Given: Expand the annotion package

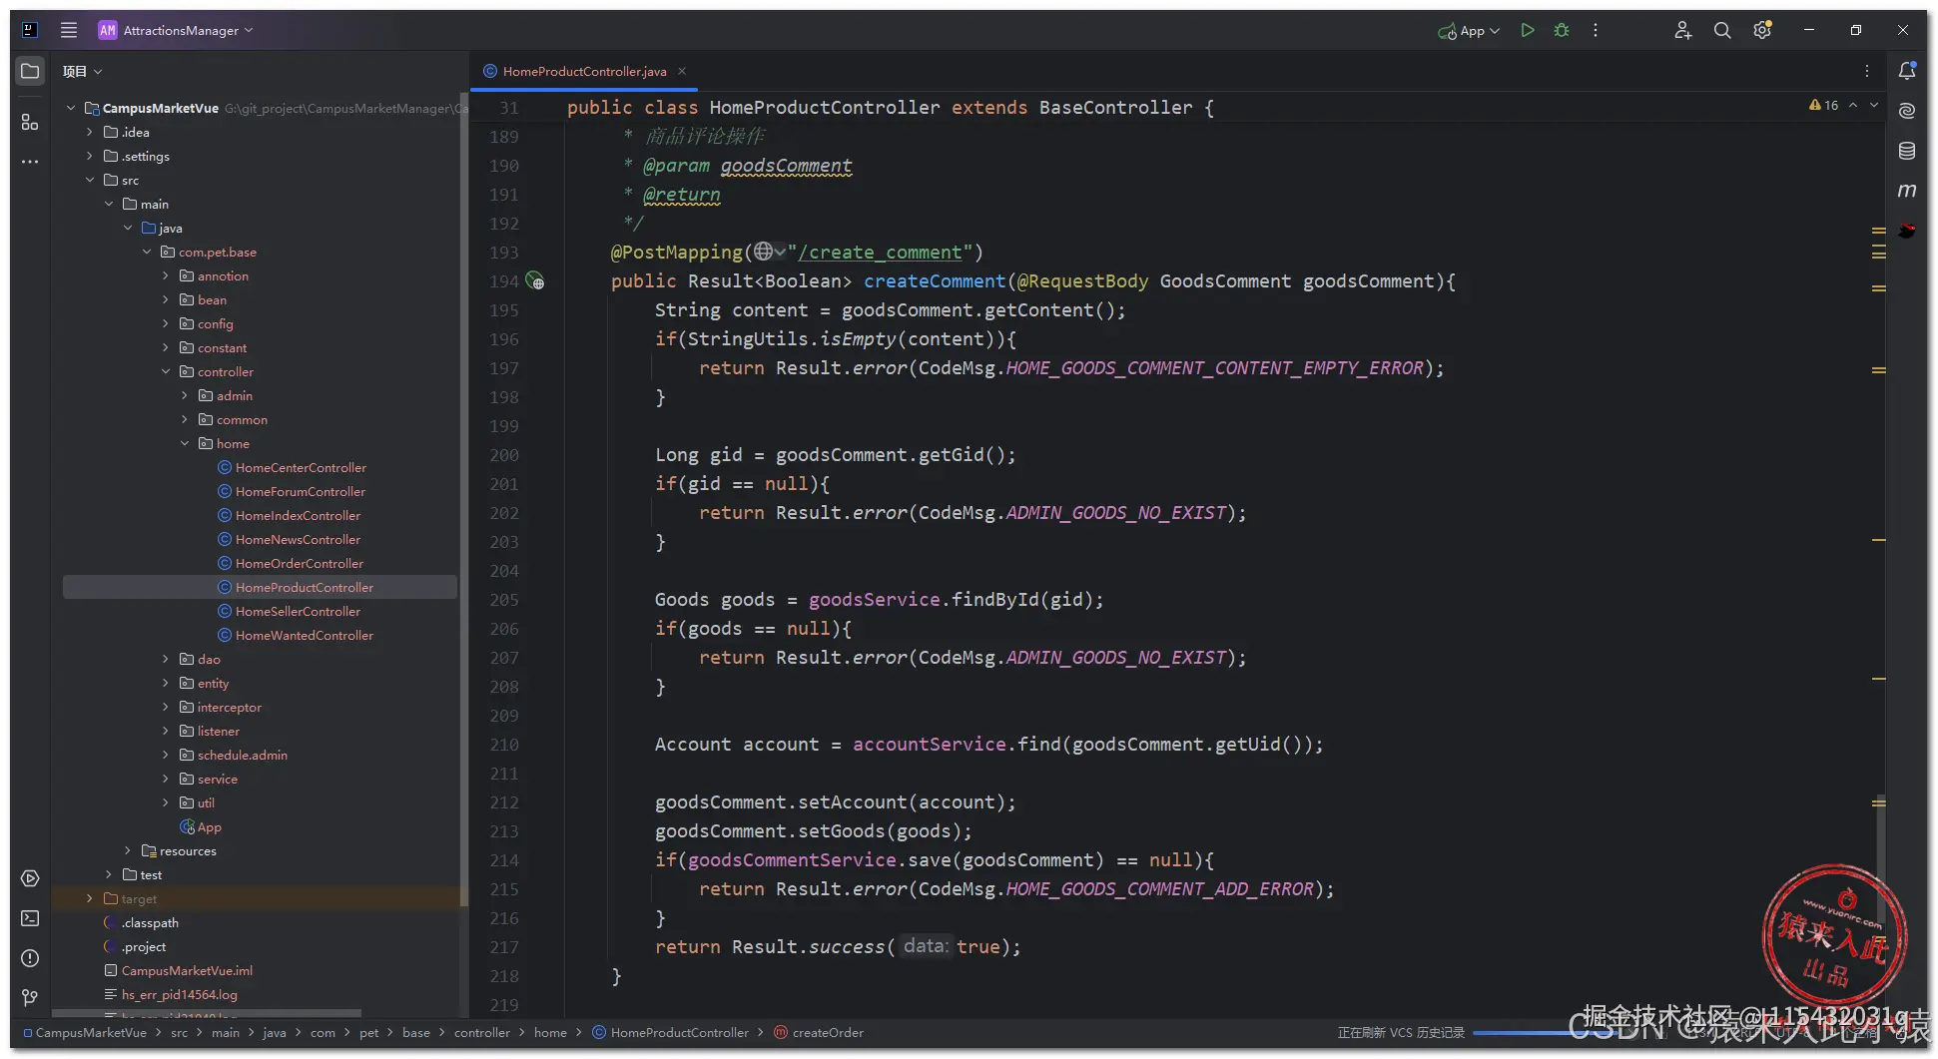Looking at the screenshot, I should (x=166, y=275).
